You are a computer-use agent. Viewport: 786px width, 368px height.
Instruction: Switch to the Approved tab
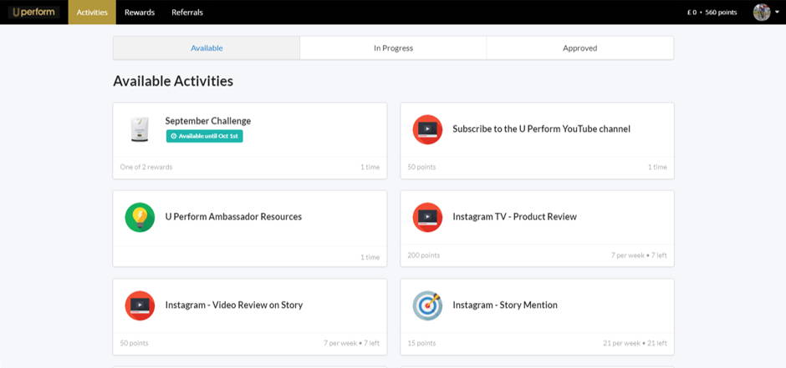pyautogui.click(x=580, y=48)
